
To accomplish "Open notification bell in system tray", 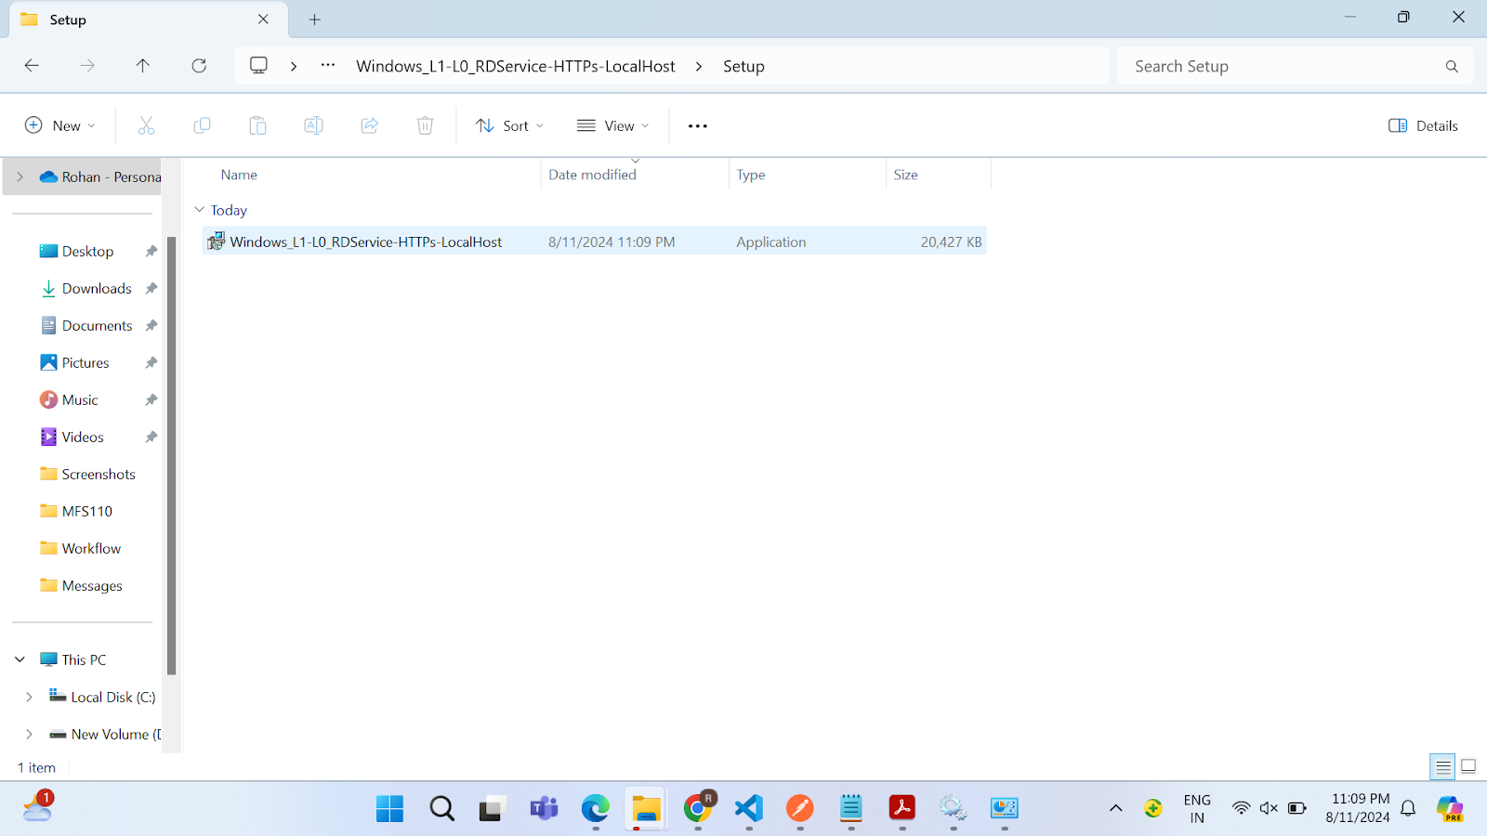I will click(x=1408, y=808).
